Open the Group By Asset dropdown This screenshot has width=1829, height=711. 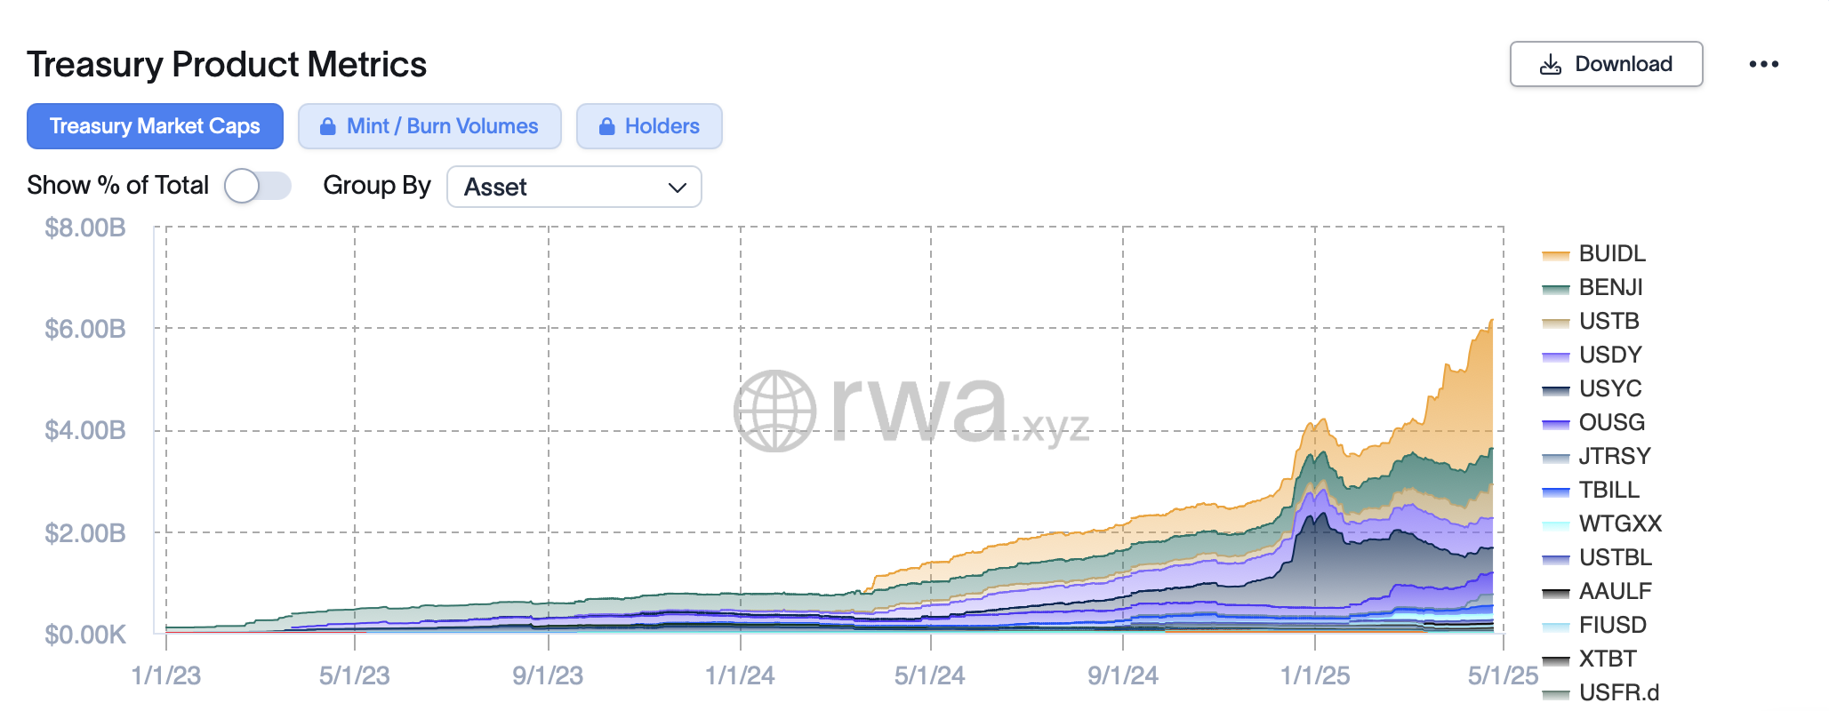click(574, 188)
